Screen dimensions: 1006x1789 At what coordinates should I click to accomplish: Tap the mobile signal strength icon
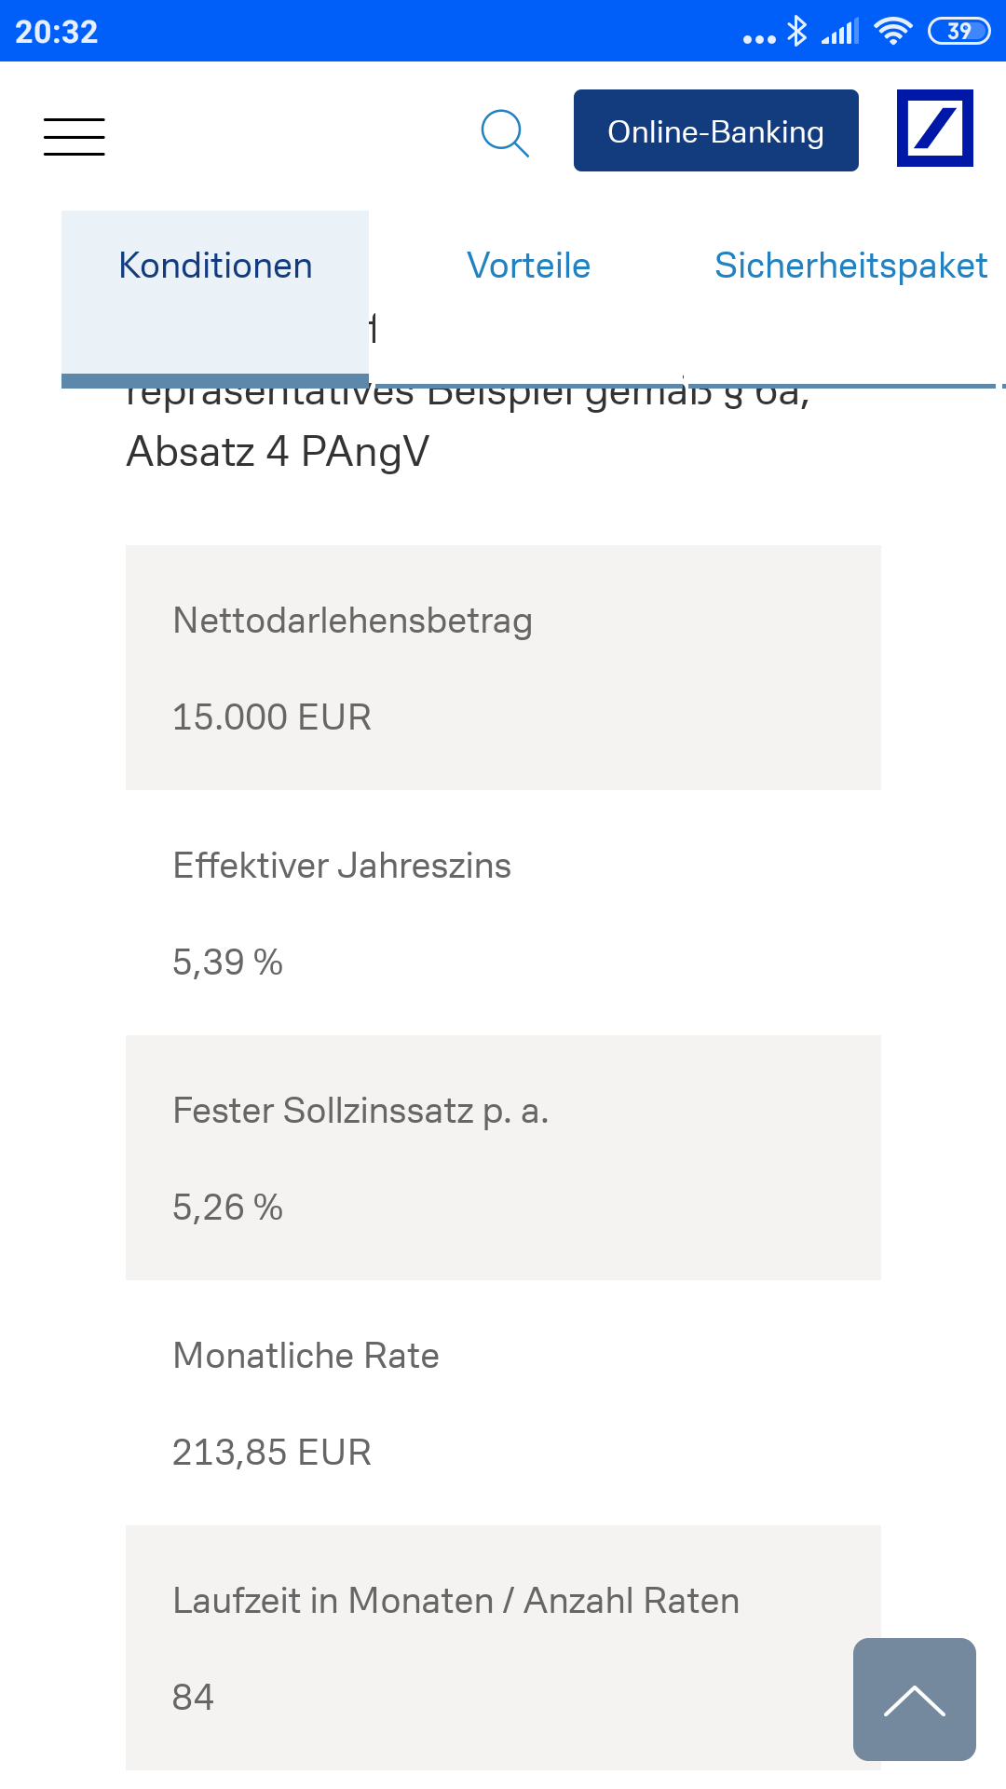(x=839, y=33)
